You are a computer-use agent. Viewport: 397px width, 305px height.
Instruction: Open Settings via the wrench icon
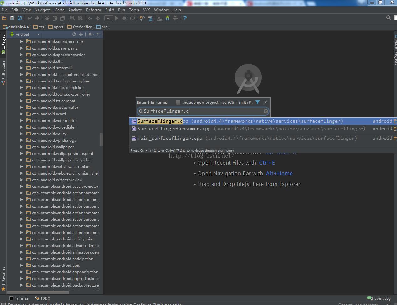142,18
